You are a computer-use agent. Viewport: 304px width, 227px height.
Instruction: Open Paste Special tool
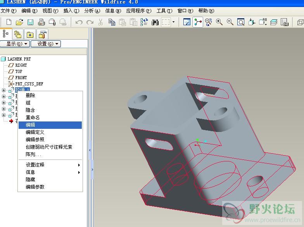point(133,22)
